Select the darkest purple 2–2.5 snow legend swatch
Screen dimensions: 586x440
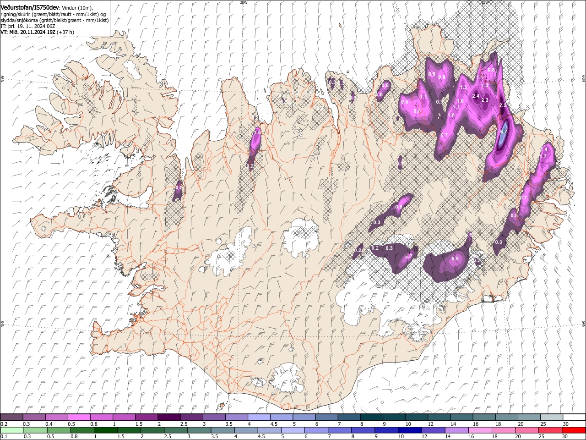click(169, 417)
